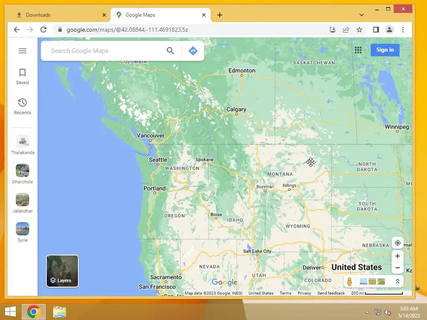Open the network tray icon
This screenshot has height=320, width=427.
pos(377,312)
